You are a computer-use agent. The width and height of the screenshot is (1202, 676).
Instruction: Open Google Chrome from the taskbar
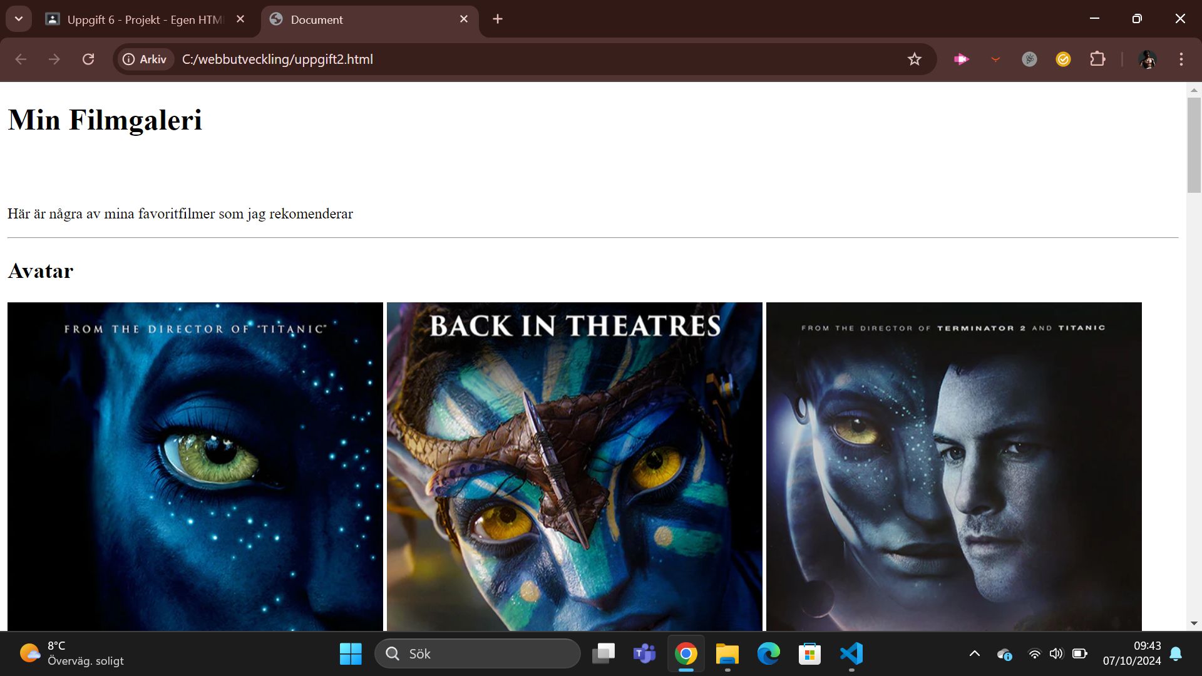(x=686, y=653)
